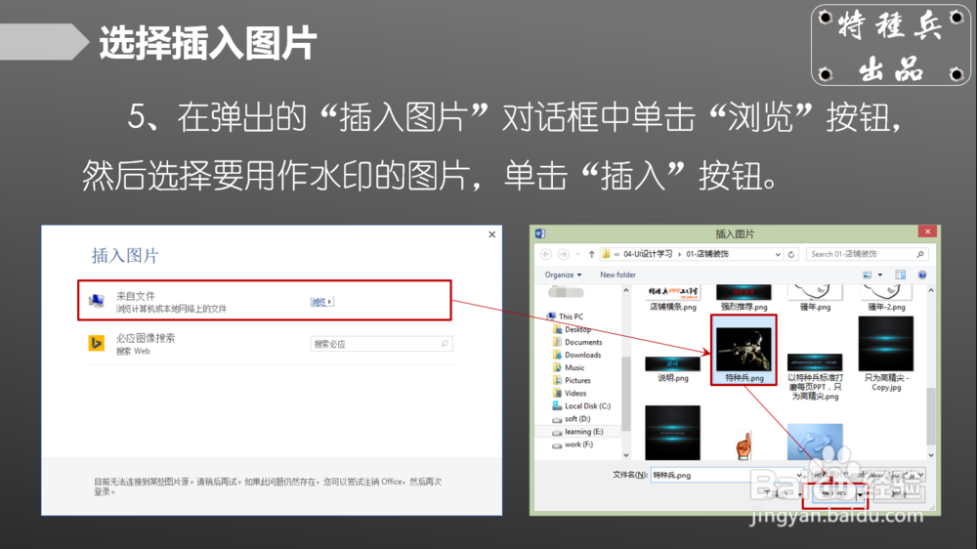Expand the view options dropdown arrow
977x549 pixels.
pos(880,274)
